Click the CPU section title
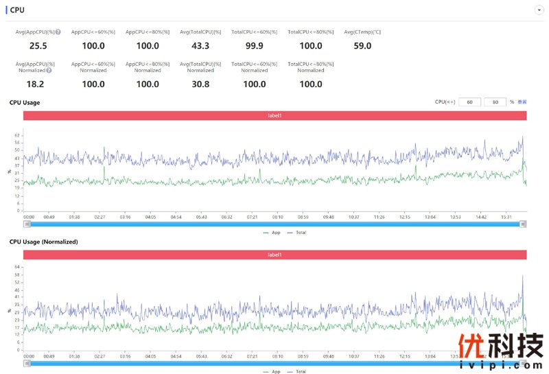Viewport: 549px width, 374px height. (17, 10)
